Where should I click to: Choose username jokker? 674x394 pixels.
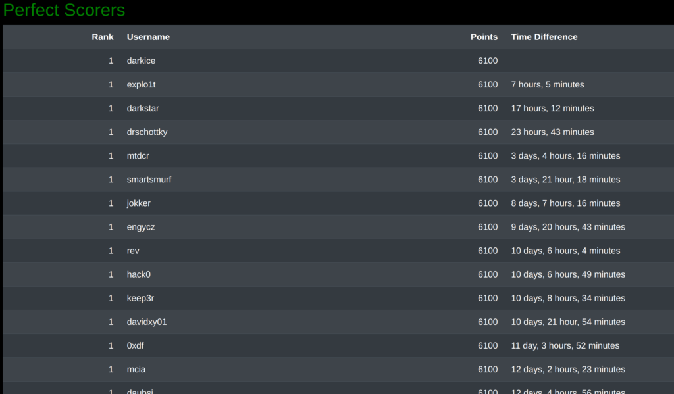(x=138, y=203)
